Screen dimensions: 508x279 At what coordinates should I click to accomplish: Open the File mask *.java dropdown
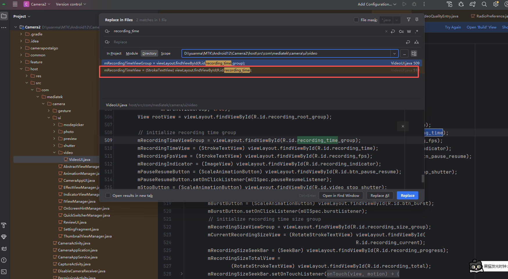coord(397,20)
